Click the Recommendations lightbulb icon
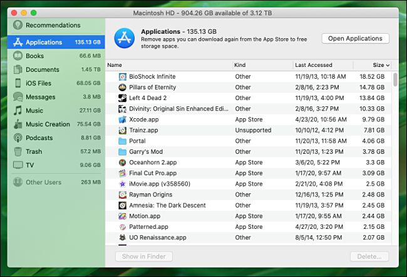 coord(18,25)
